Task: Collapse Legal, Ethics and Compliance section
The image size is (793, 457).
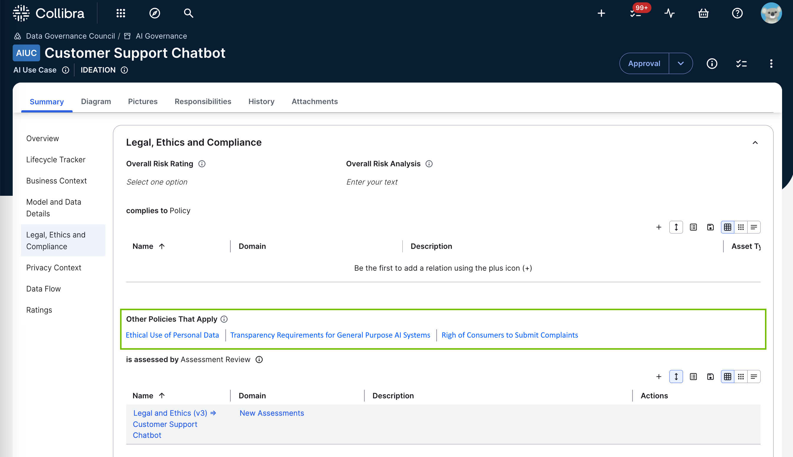Action: [x=755, y=143]
